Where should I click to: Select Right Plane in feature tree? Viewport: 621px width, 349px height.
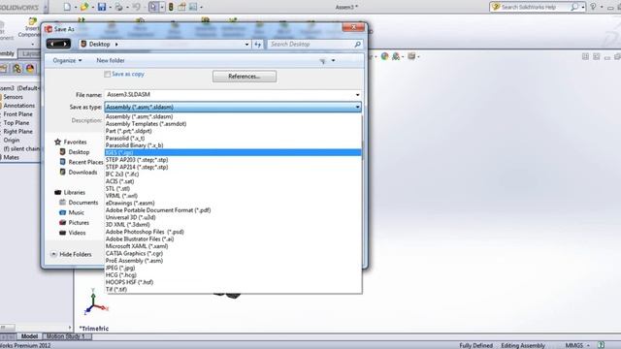click(17, 132)
